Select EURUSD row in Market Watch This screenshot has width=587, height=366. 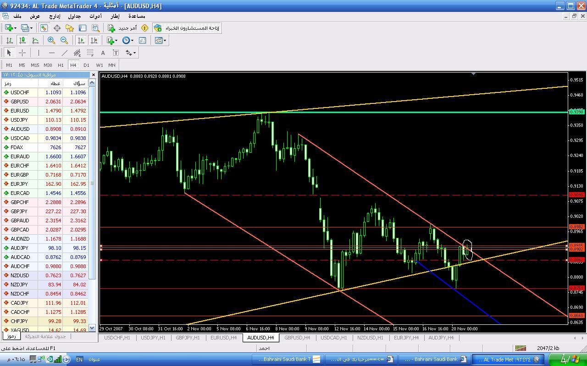coord(20,111)
